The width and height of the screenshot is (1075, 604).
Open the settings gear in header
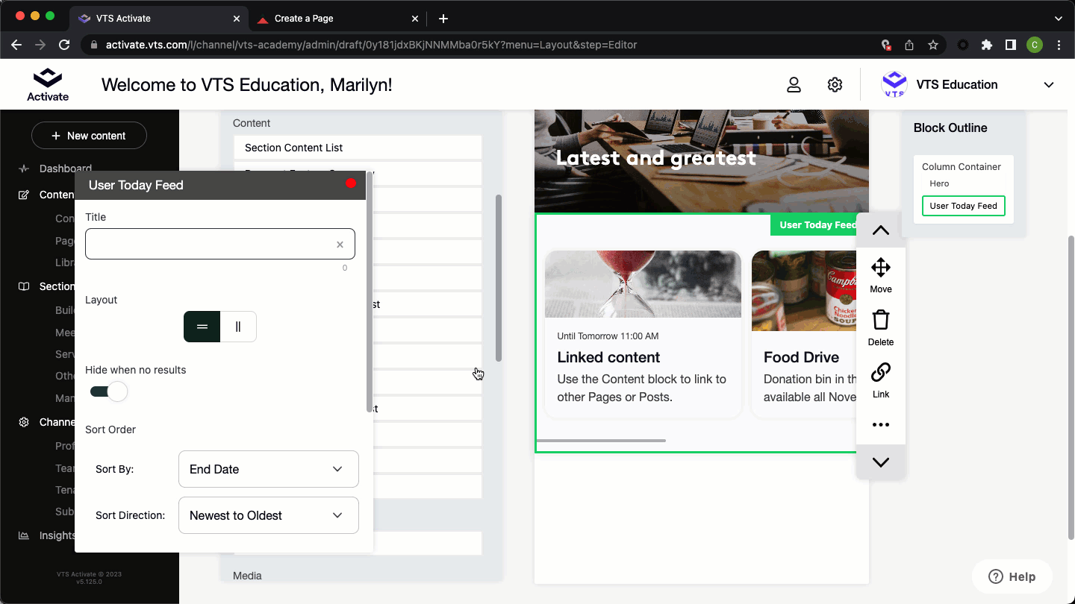[x=835, y=85]
